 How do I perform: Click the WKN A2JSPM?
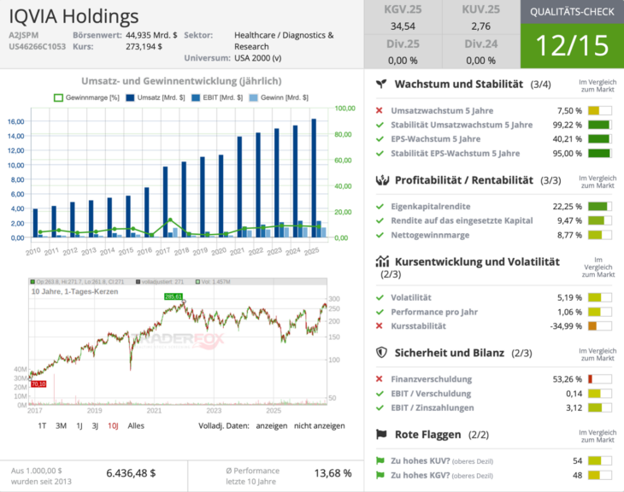[23, 35]
